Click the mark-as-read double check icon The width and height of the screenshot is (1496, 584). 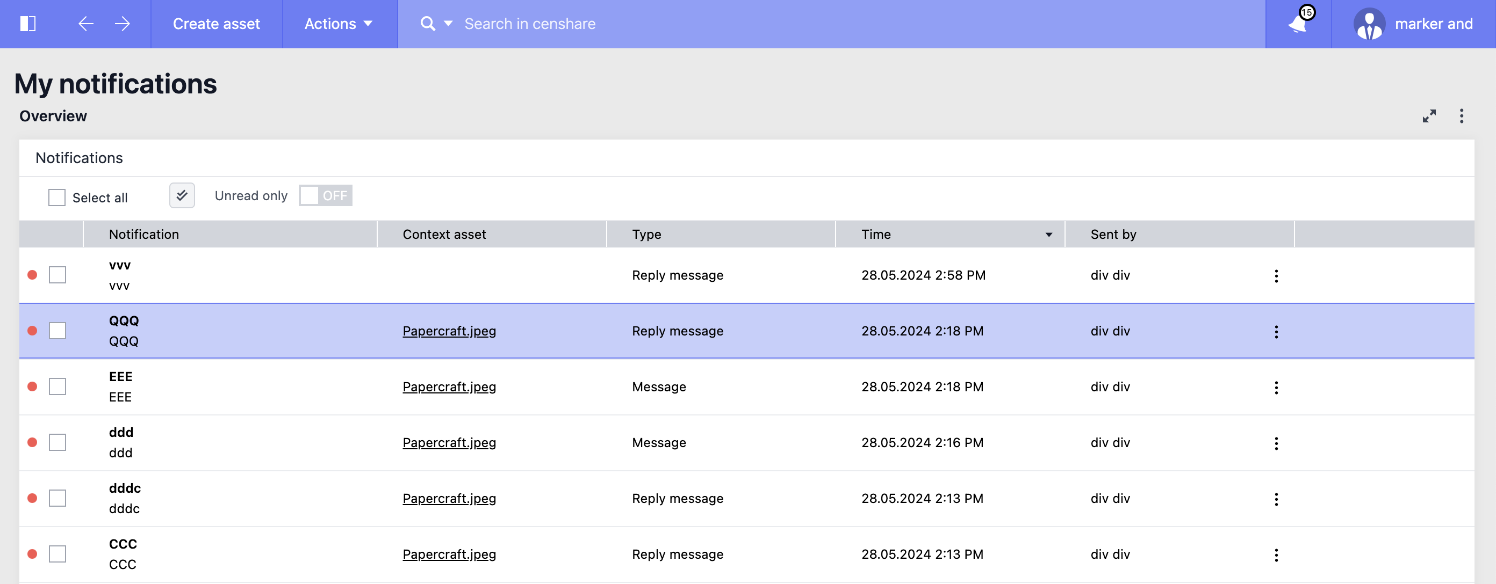(x=182, y=195)
